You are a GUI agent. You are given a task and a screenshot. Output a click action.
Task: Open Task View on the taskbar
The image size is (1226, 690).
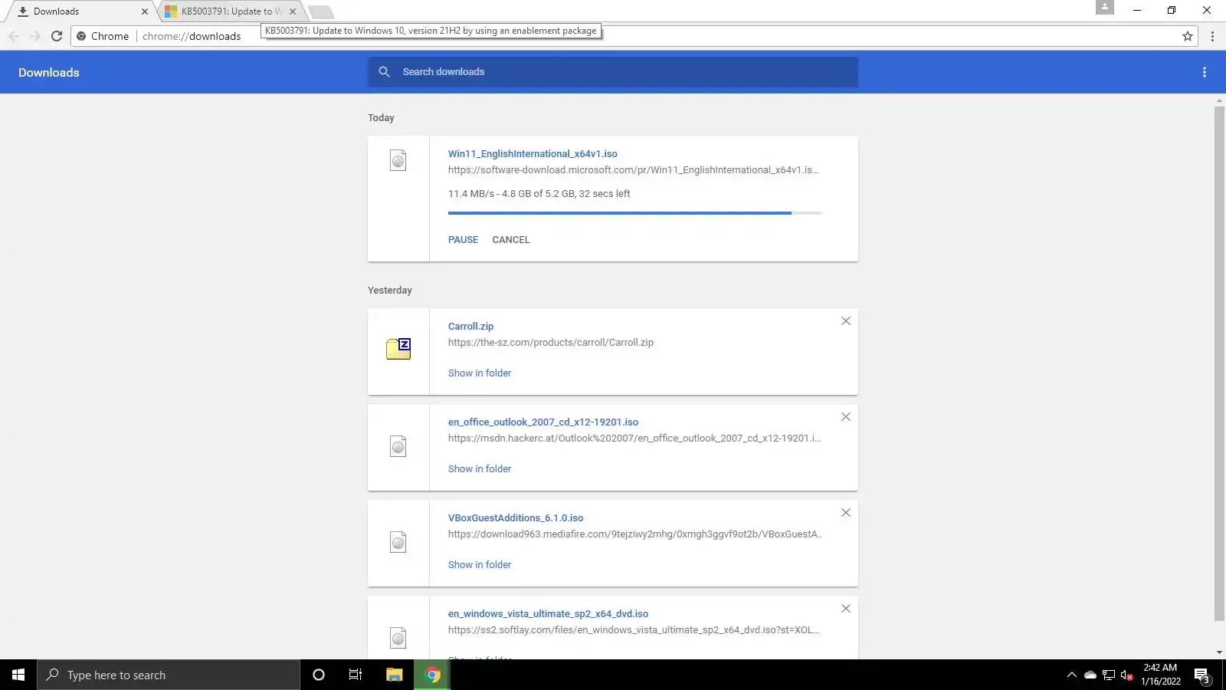pyautogui.click(x=356, y=675)
